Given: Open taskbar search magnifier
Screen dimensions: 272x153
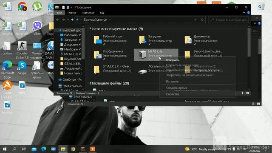Looking at the screenshot, I should pyautogui.click(x=14, y=149).
